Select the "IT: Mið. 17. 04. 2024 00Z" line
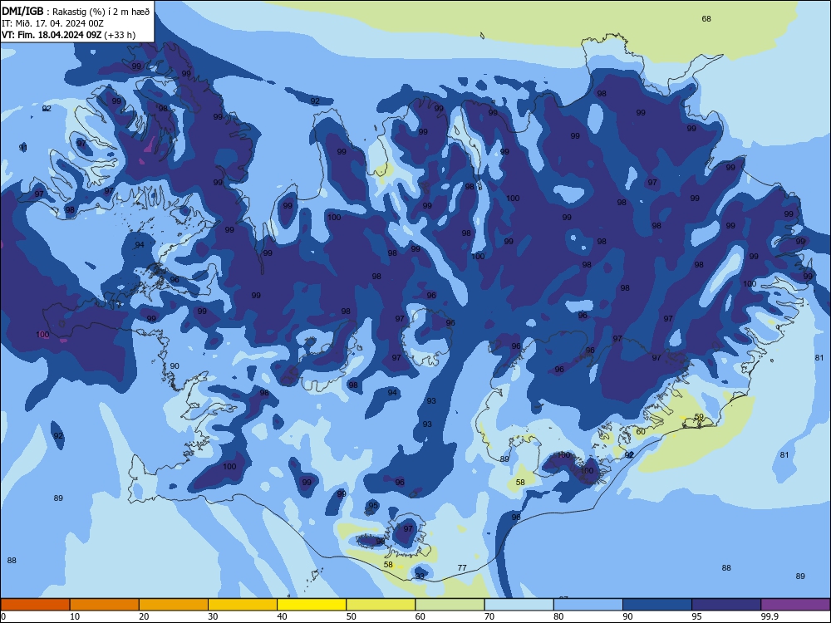The height and width of the screenshot is (623, 831). pos(52,23)
